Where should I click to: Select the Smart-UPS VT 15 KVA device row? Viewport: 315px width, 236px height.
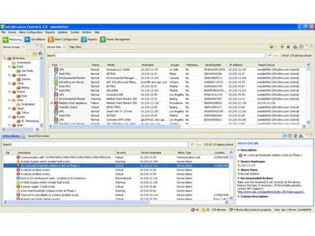point(177,112)
